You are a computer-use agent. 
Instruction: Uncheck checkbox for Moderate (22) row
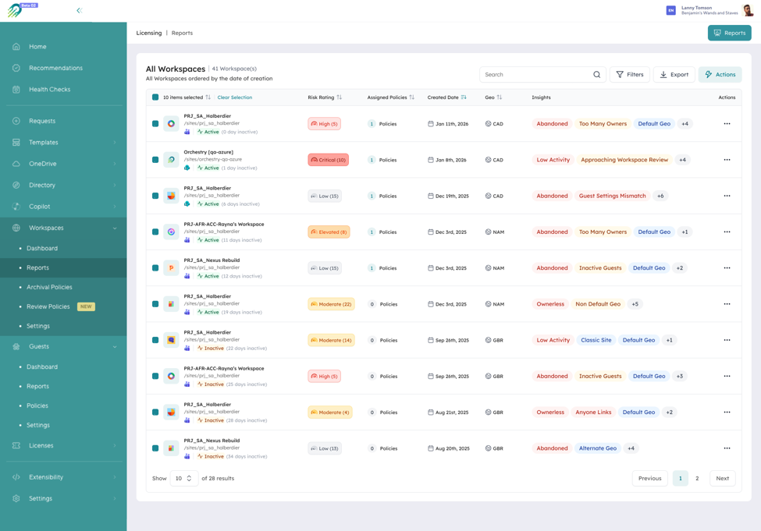155,304
